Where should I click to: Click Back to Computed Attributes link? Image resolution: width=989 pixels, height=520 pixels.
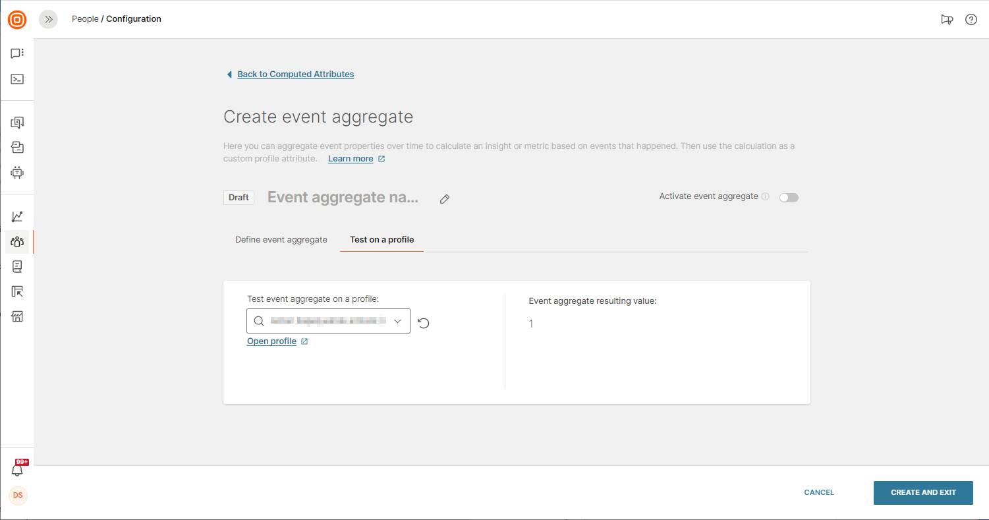click(x=295, y=74)
